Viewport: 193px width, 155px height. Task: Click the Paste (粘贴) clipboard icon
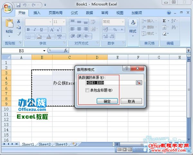coord(9,23)
